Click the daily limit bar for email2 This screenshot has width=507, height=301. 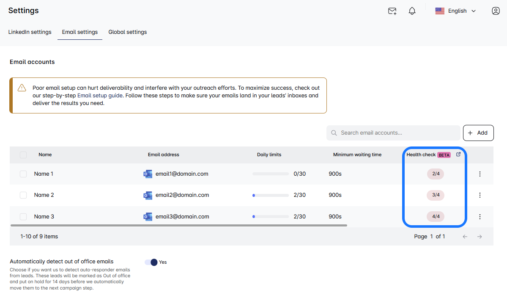tap(271, 195)
